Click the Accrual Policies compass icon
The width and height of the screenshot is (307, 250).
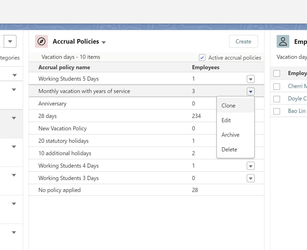point(41,41)
